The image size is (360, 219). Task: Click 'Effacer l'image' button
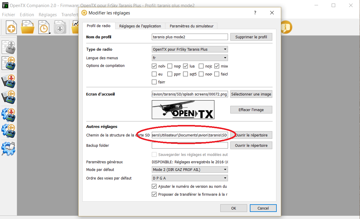251,110
